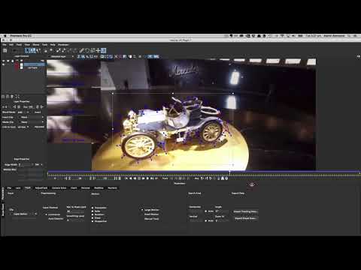Image resolution: width=361 pixels, height=270 pixels.
Task: Open the Edit menu
Action: (11, 45)
